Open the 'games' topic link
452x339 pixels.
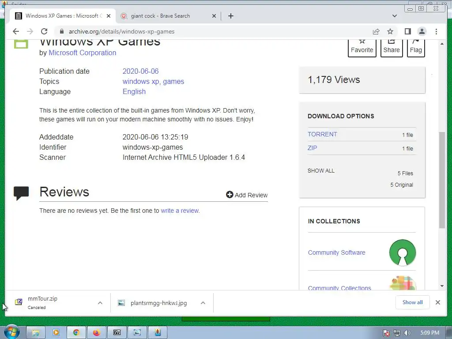pyautogui.click(x=173, y=82)
